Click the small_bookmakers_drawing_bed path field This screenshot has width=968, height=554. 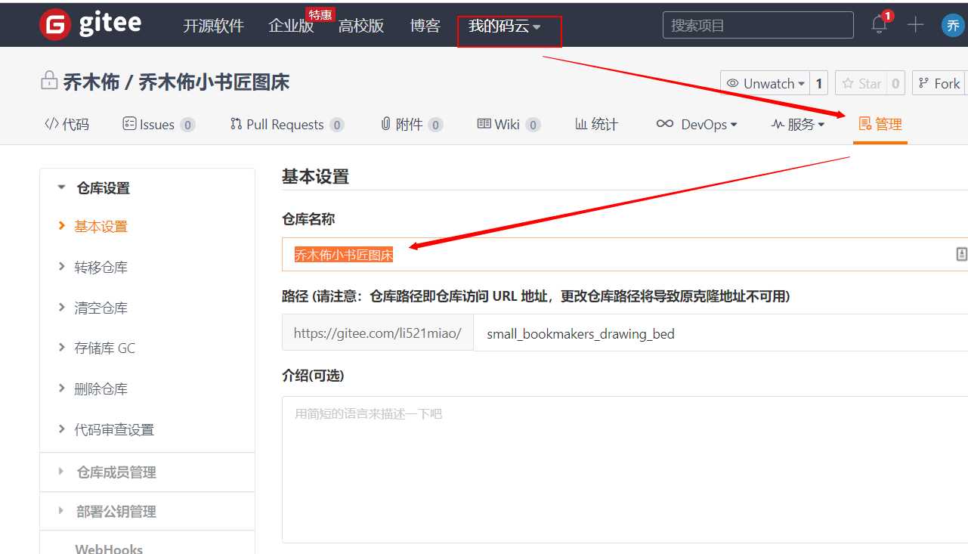(x=721, y=333)
